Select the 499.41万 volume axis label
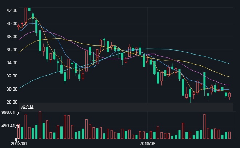 9,126
